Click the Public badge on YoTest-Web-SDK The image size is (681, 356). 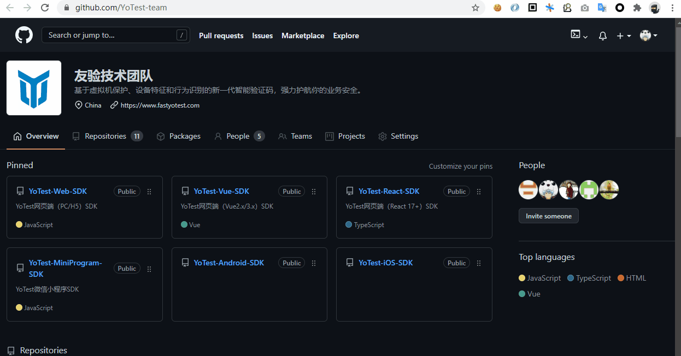coord(127,192)
